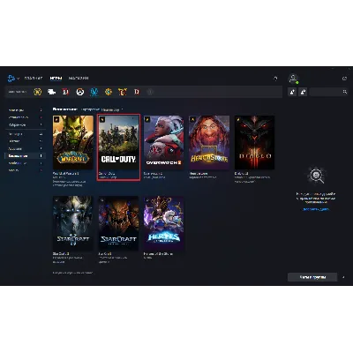Open the StarCraft II game card
This screenshot has width=353, height=353.
tap(73, 223)
